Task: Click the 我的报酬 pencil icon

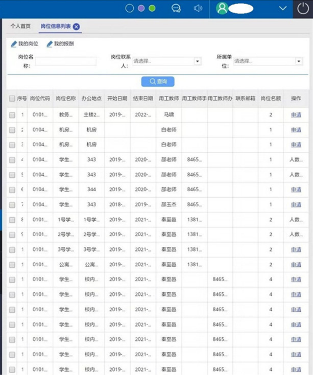Action: click(49, 44)
